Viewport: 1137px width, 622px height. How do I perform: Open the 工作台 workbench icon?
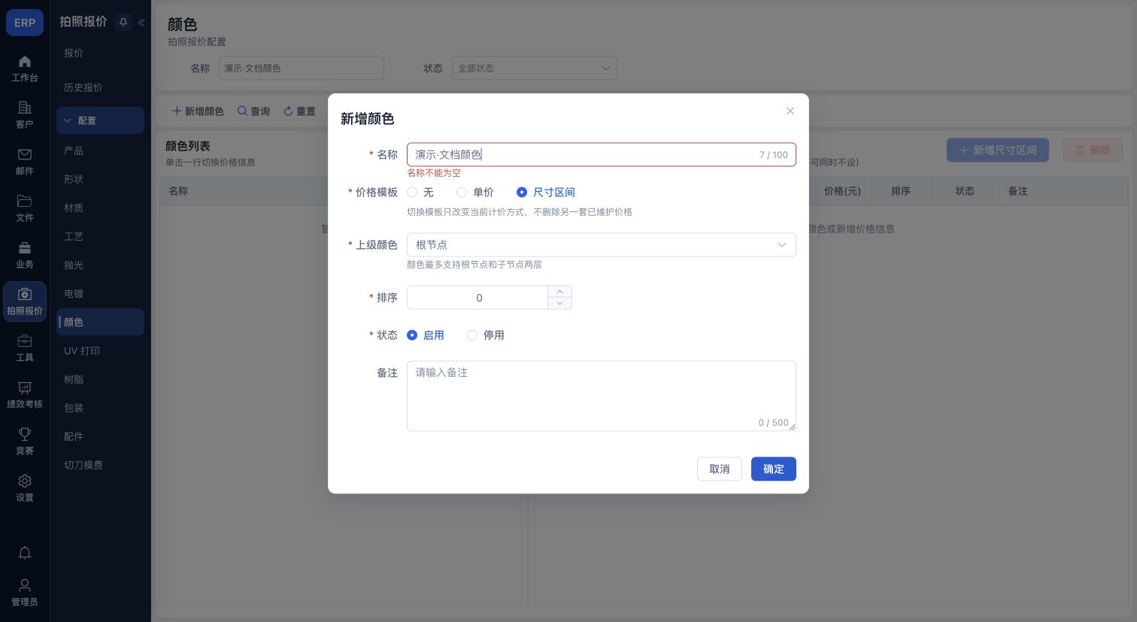click(x=25, y=69)
